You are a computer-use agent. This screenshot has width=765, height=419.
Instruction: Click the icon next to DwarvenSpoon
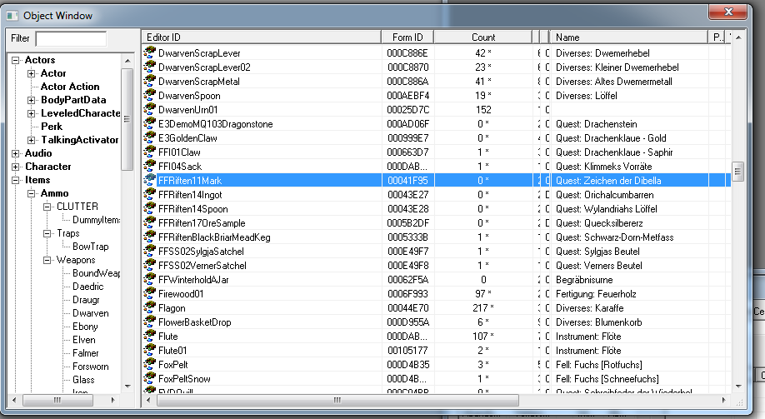[150, 97]
